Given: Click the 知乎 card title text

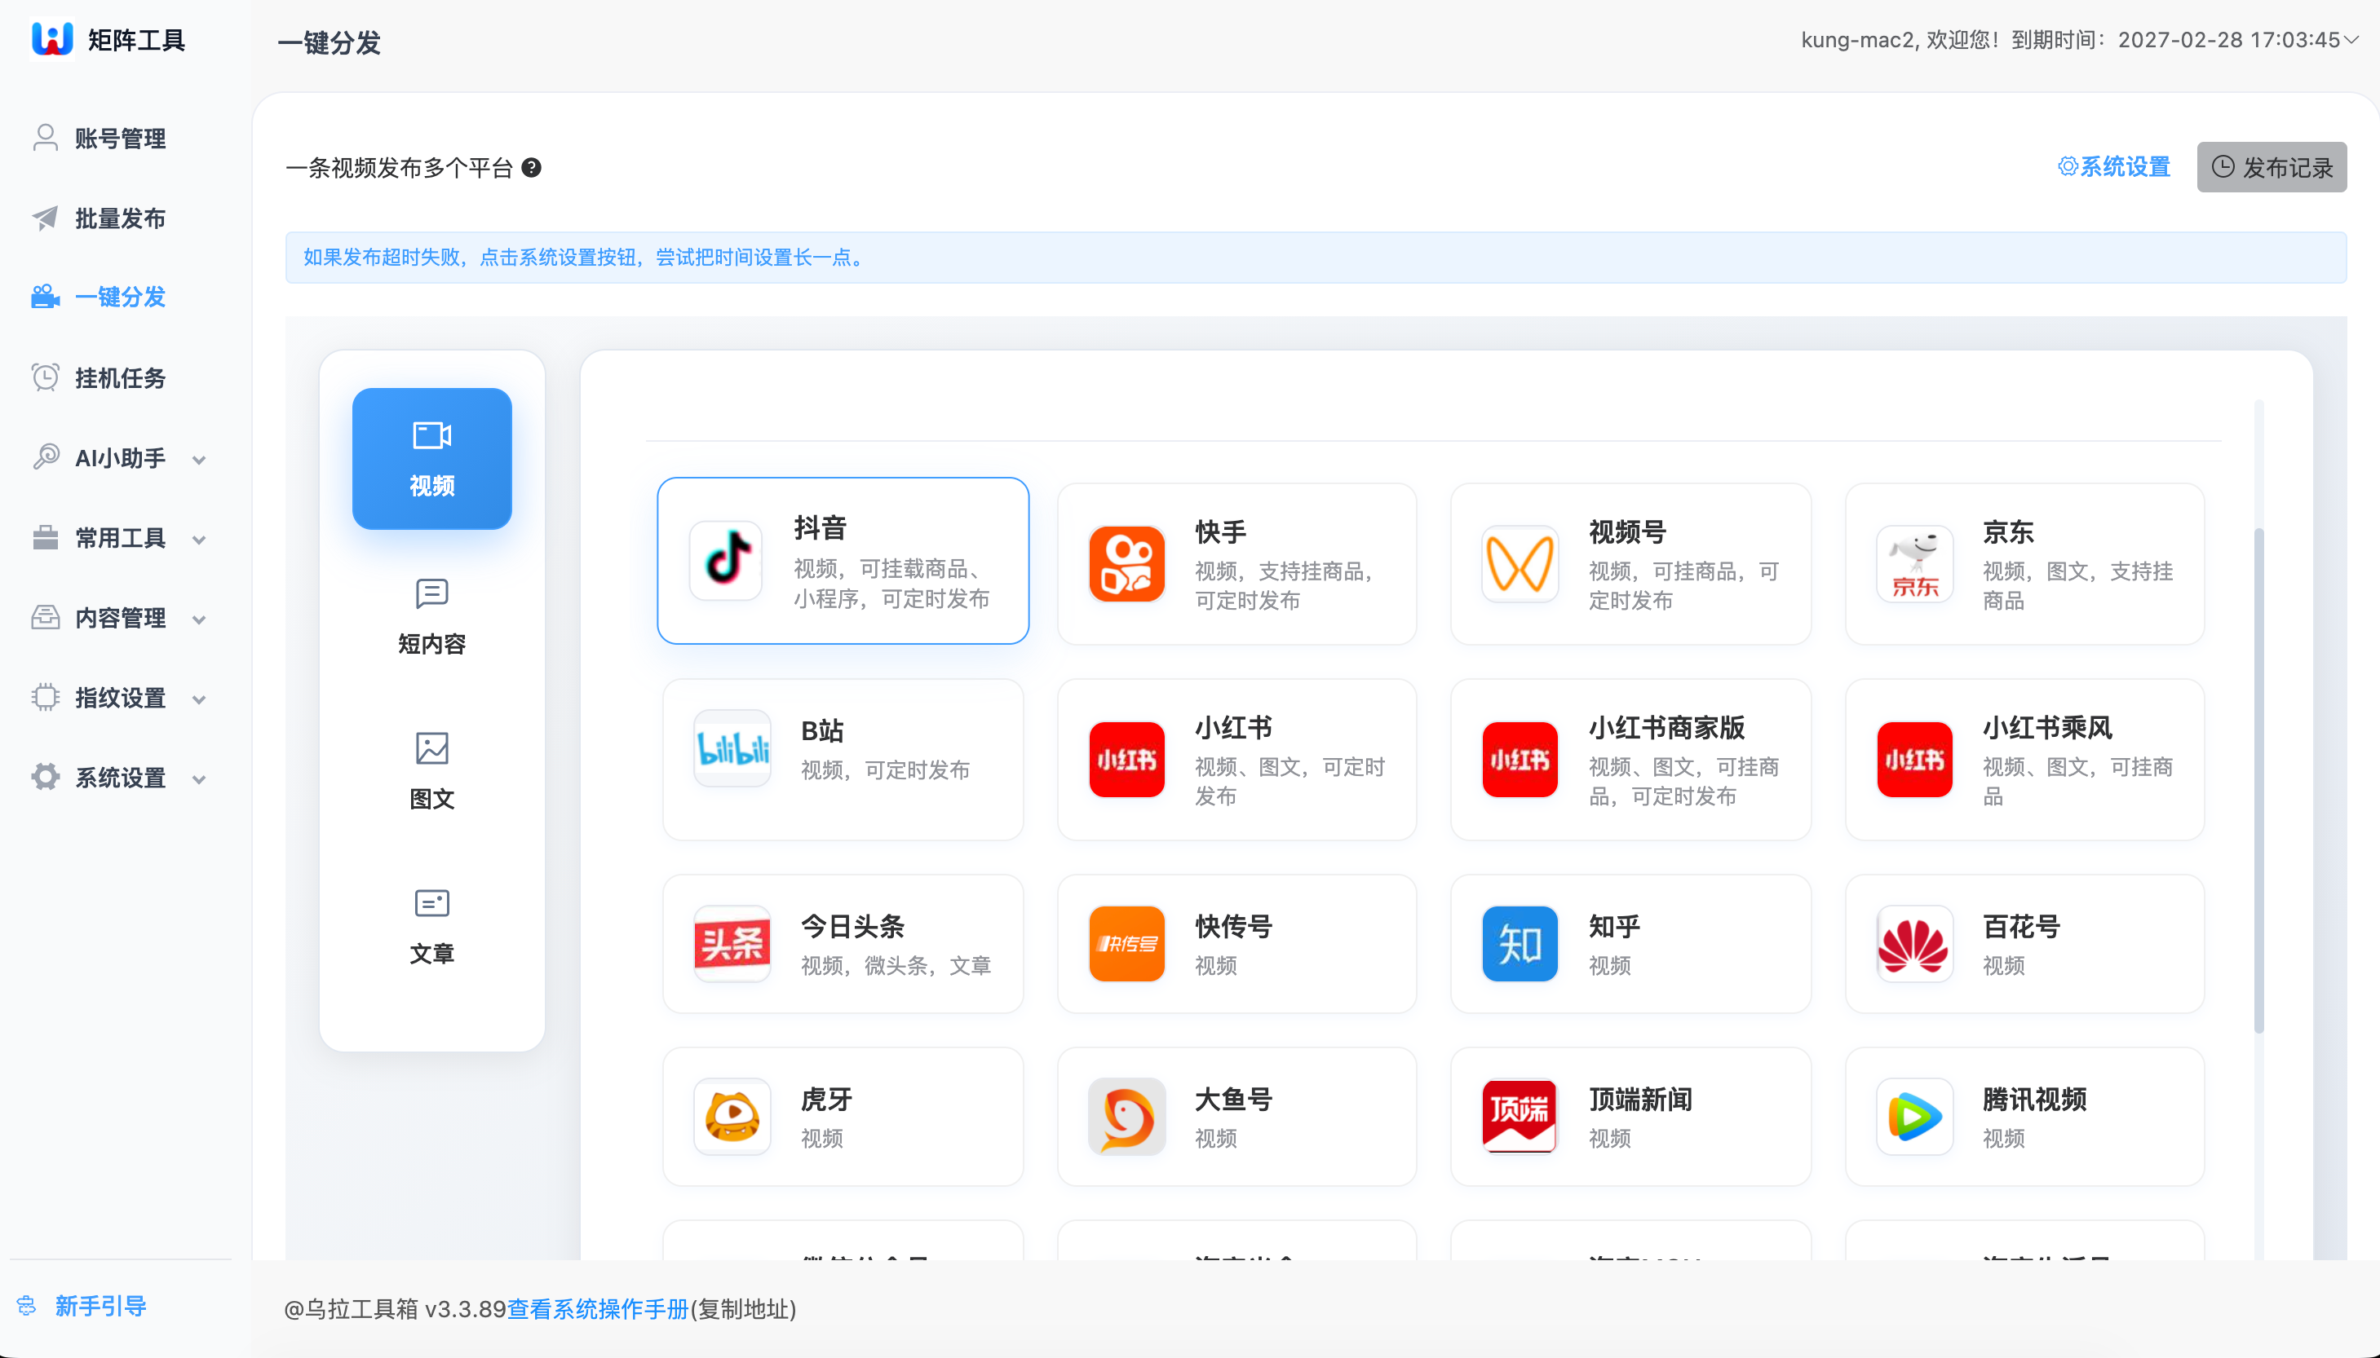Looking at the screenshot, I should (x=1615, y=926).
